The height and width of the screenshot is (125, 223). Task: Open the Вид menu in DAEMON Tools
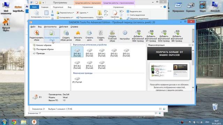pos(40,27)
